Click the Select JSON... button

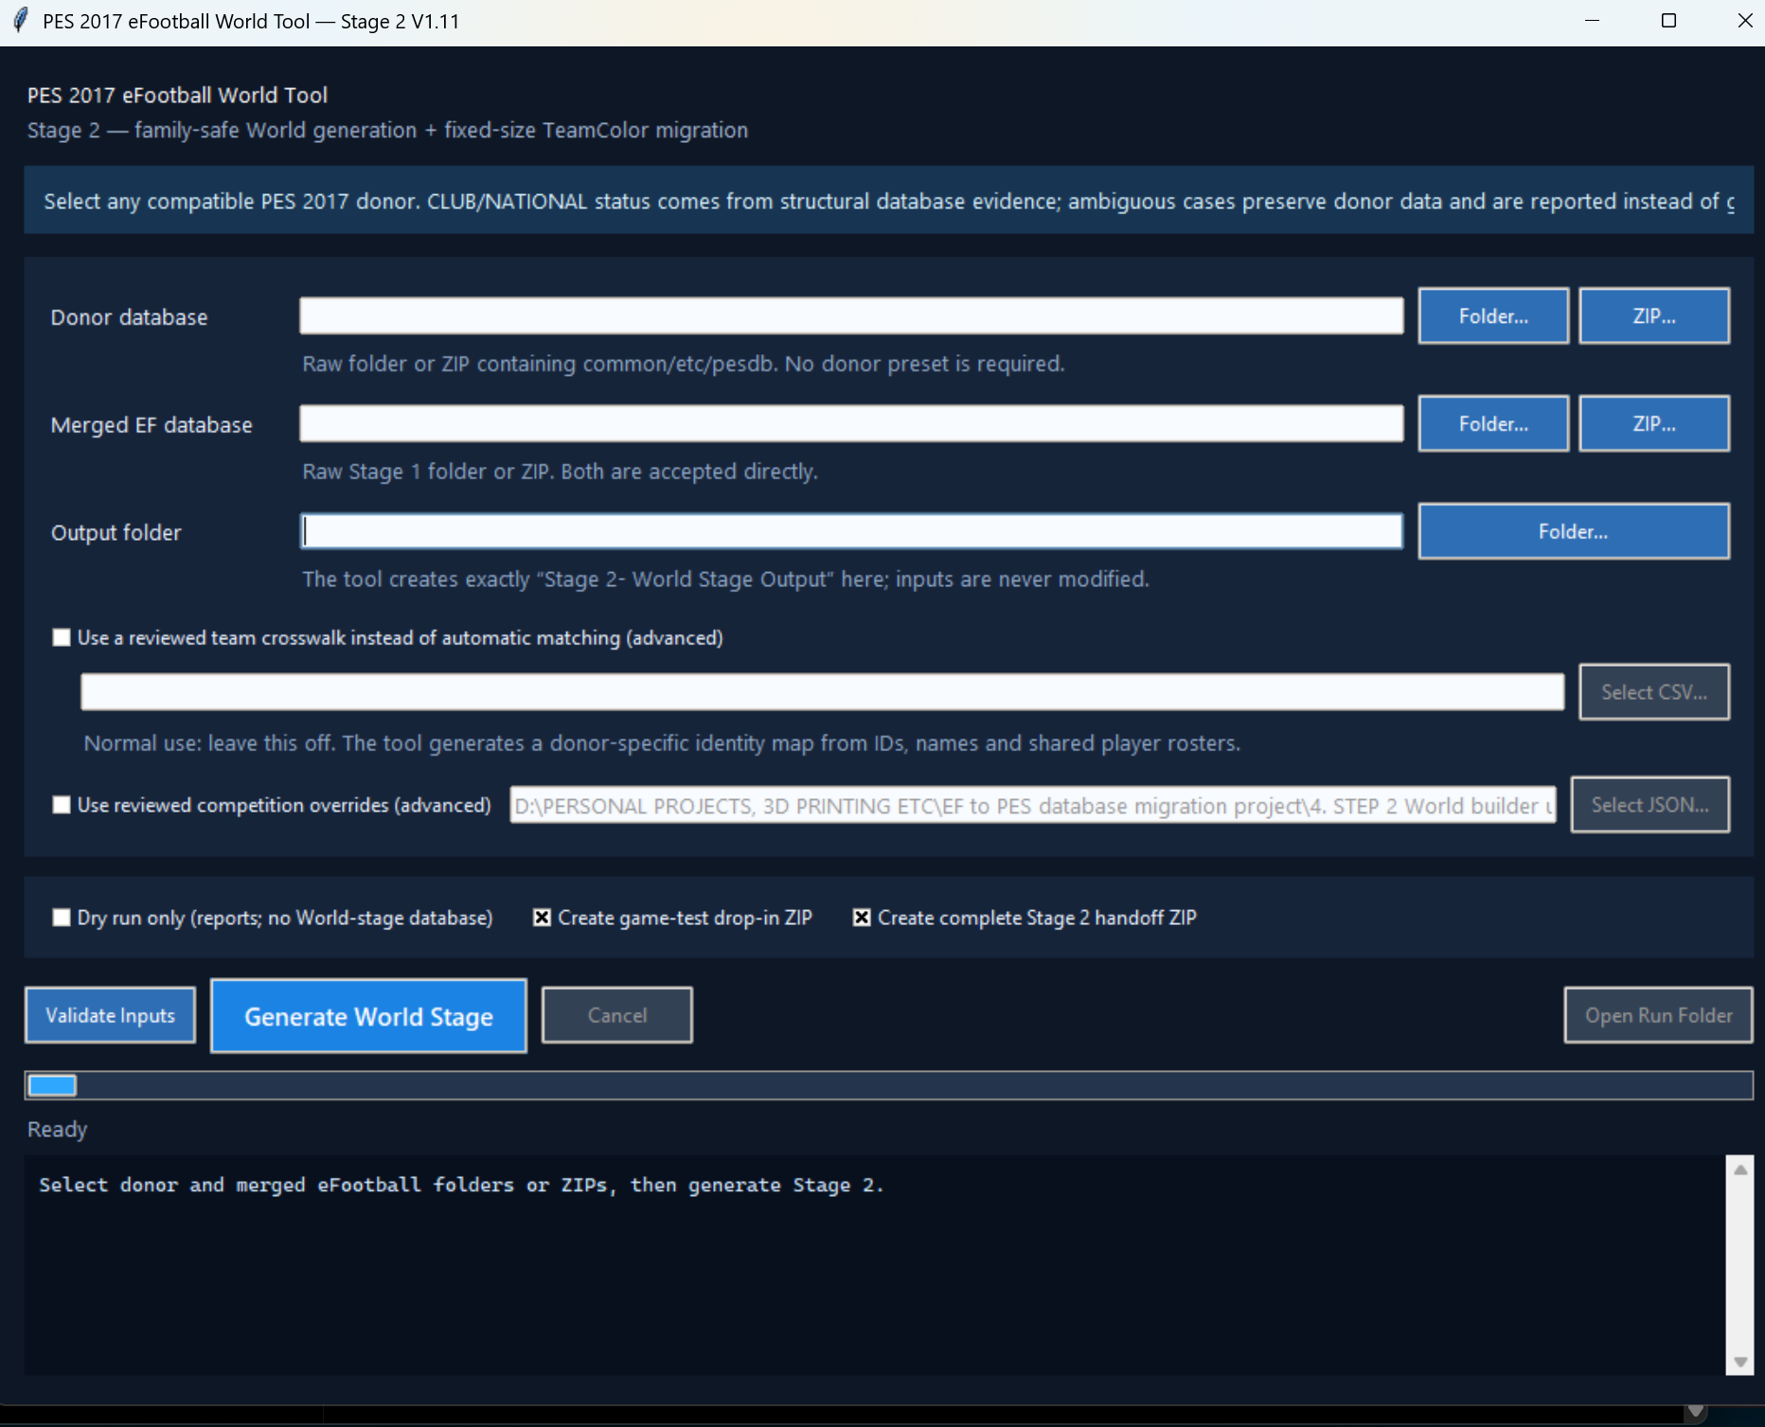click(x=1649, y=805)
